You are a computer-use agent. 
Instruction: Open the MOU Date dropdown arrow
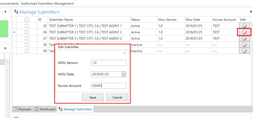[x=124, y=74]
